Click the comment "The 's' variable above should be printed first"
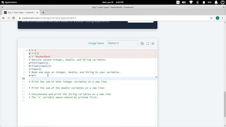The image size is (226, 127). (x=63, y=97)
